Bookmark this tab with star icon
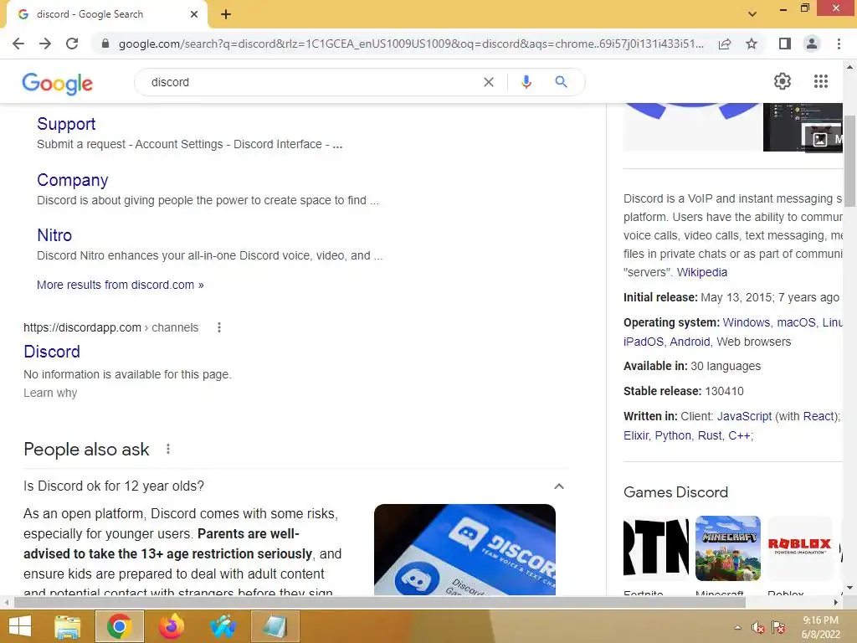 pyautogui.click(x=752, y=44)
